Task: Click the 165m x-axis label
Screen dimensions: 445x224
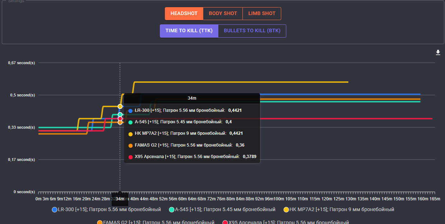Action: [x=435, y=199]
